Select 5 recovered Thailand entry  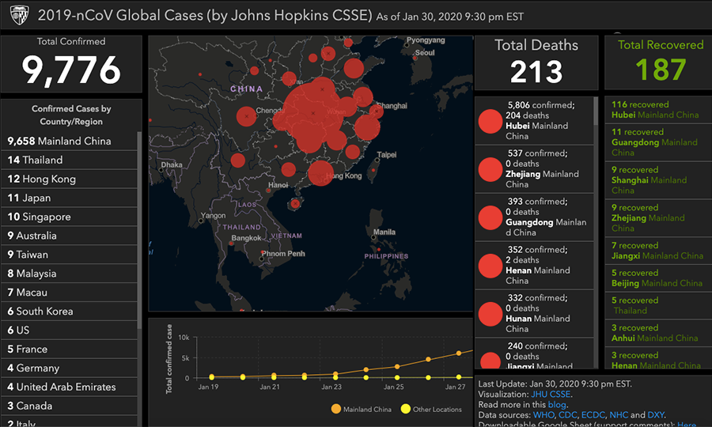click(658, 305)
